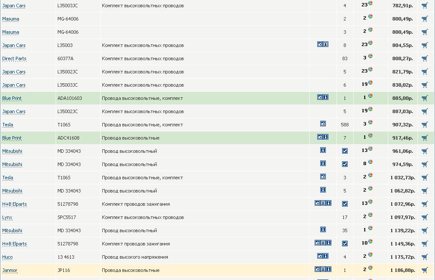The image size is (435, 280).
Task: Open info icon for Mitsubishi at 1 062,82р.
Action: (x=323, y=190)
